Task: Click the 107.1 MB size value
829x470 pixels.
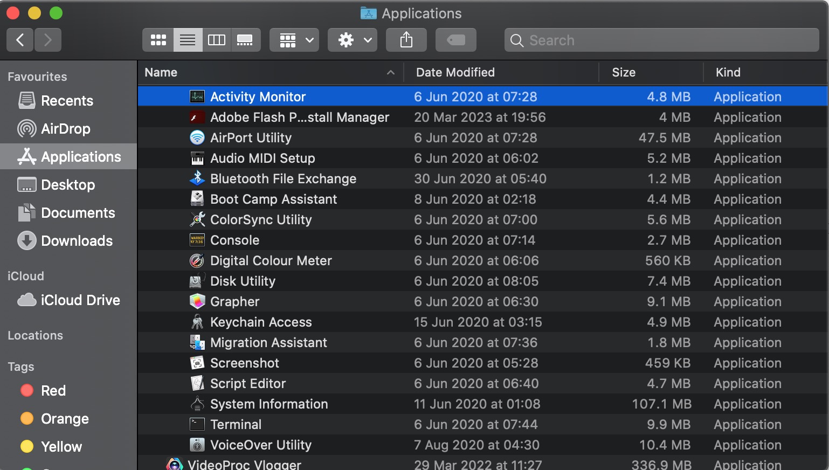Action: click(x=661, y=404)
